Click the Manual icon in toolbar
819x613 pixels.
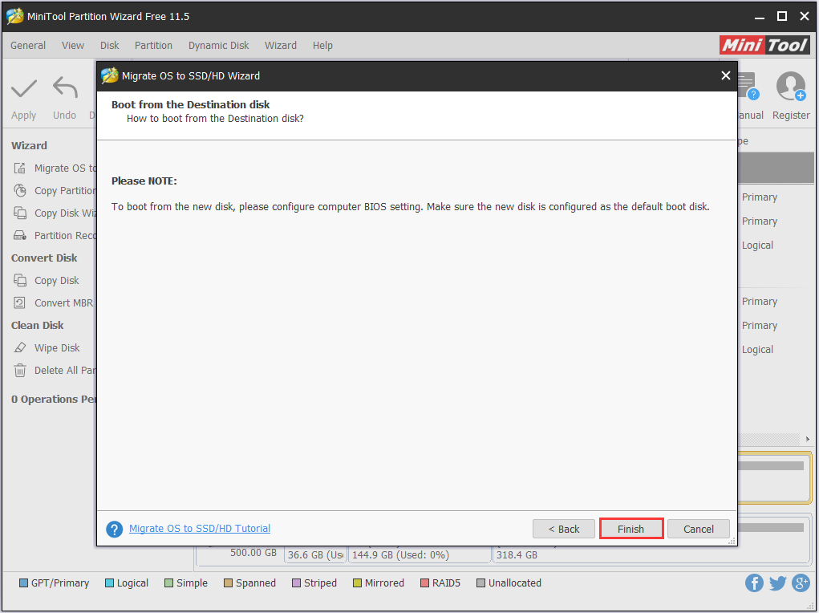pyautogui.click(x=748, y=86)
